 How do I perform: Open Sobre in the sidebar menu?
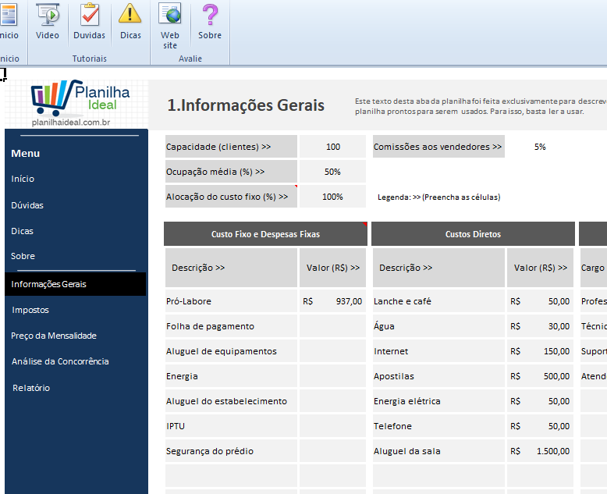(23, 256)
